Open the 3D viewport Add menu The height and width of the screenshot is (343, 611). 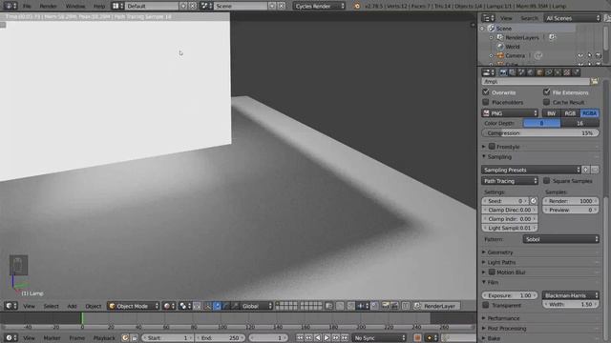(73, 306)
